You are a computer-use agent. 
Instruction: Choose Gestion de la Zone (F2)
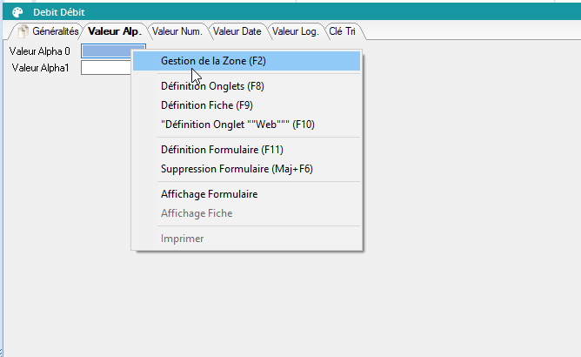coord(213,61)
